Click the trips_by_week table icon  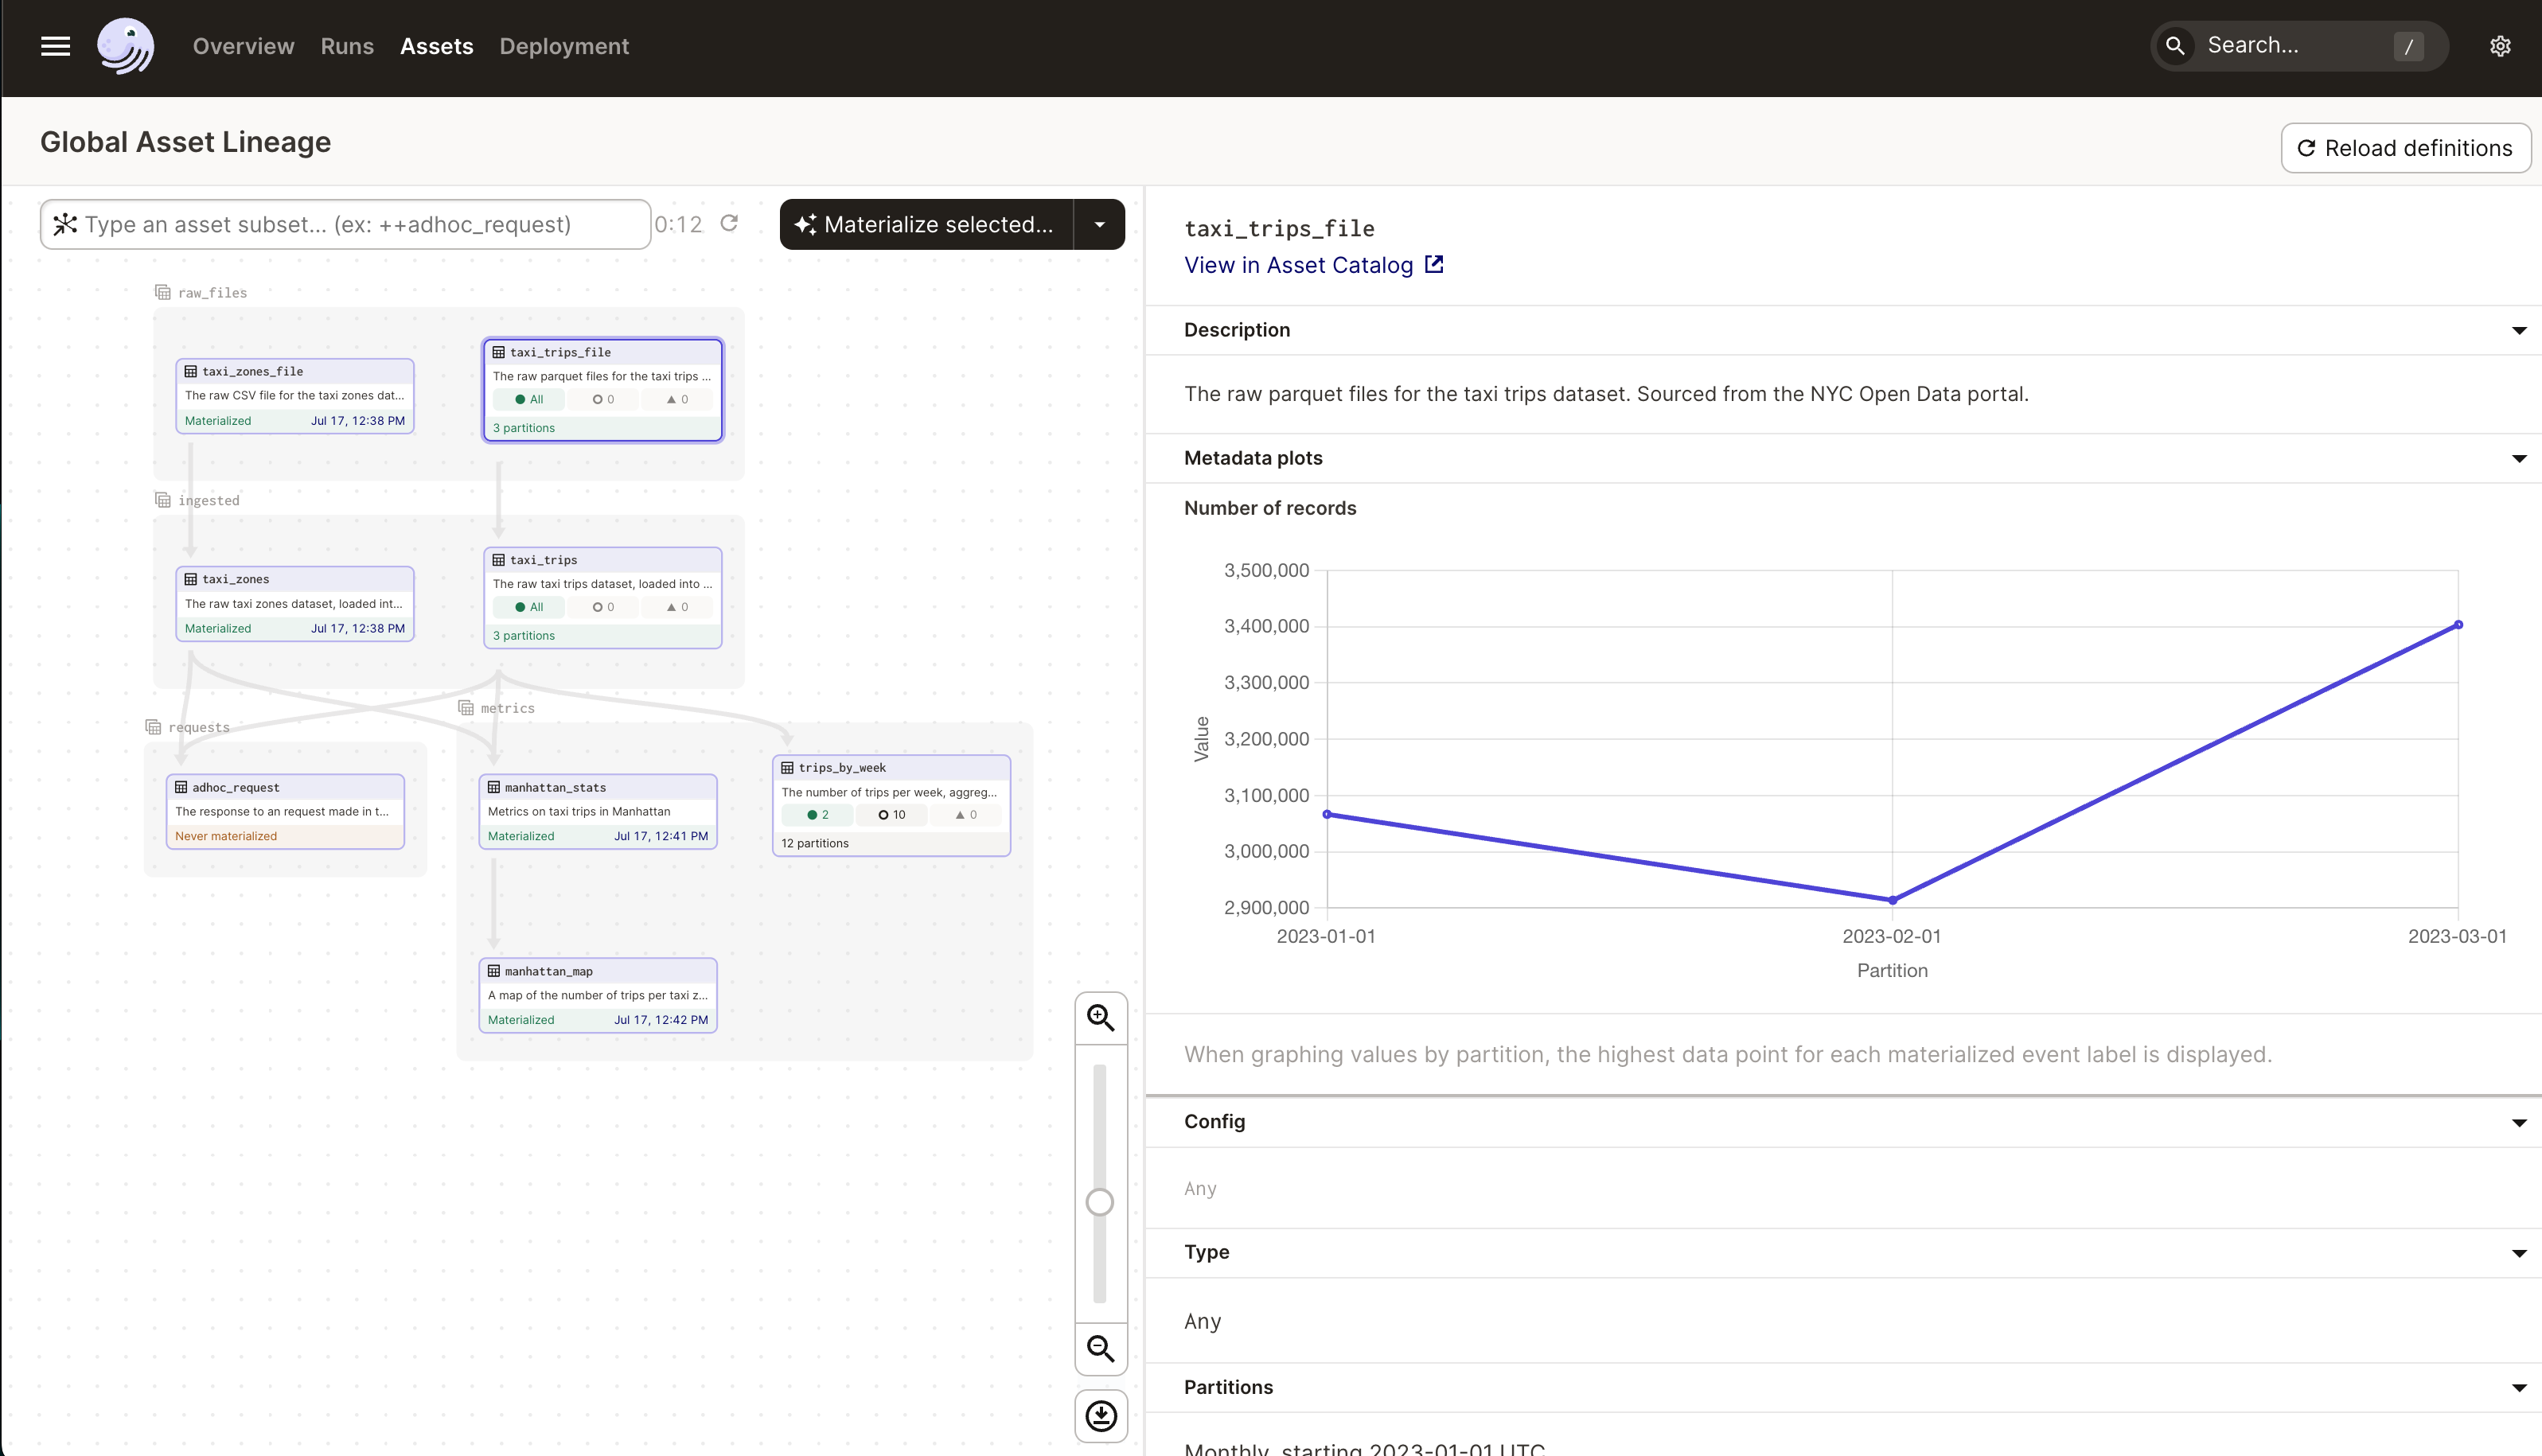tap(787, 768)
